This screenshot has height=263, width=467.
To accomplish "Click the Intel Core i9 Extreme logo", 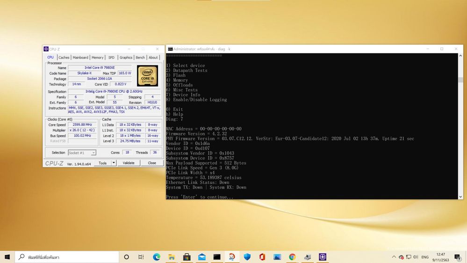I will coord(147,76).
